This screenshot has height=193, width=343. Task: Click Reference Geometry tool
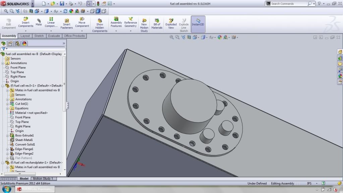[130, 22]
